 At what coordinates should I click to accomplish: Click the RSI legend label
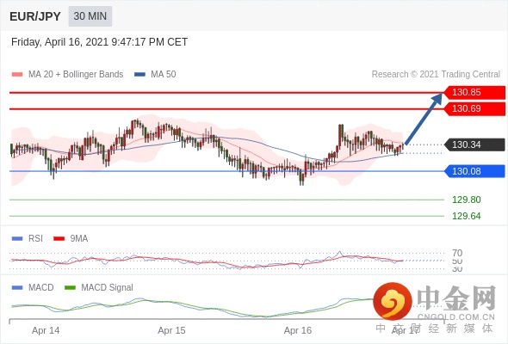click(x=35, y=239)
